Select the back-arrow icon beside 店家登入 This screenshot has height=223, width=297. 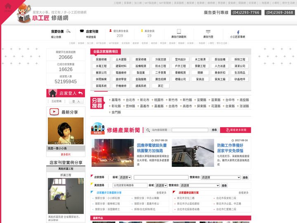tap(80, 93)
